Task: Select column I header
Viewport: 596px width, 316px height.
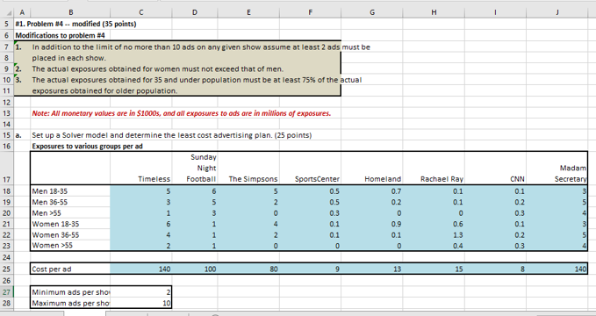Action: [x=495, y=12]
